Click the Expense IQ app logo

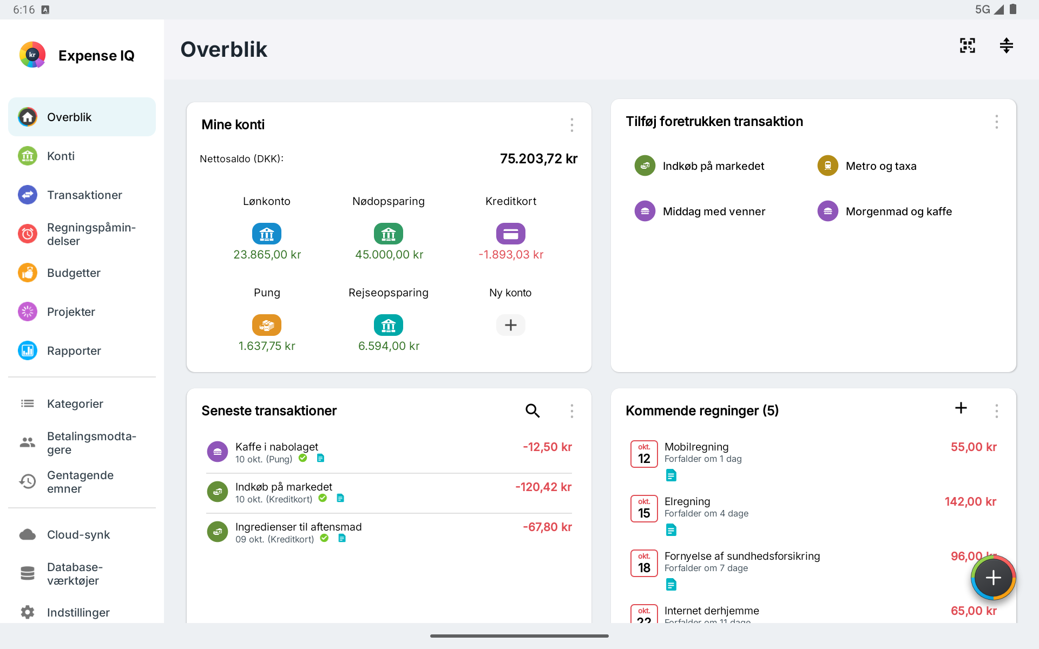[x=32, y=55]
